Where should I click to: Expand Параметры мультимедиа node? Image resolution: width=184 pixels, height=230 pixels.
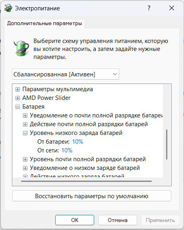[x=17, y=89]
